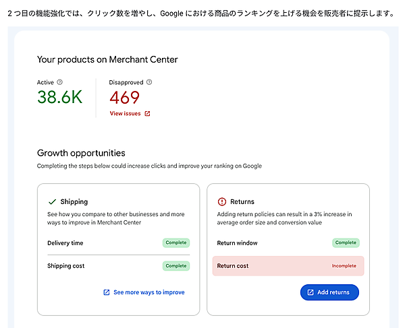Open the View issues link
Viewport: 405px width, 328px height.
click(x=126, y=114)
